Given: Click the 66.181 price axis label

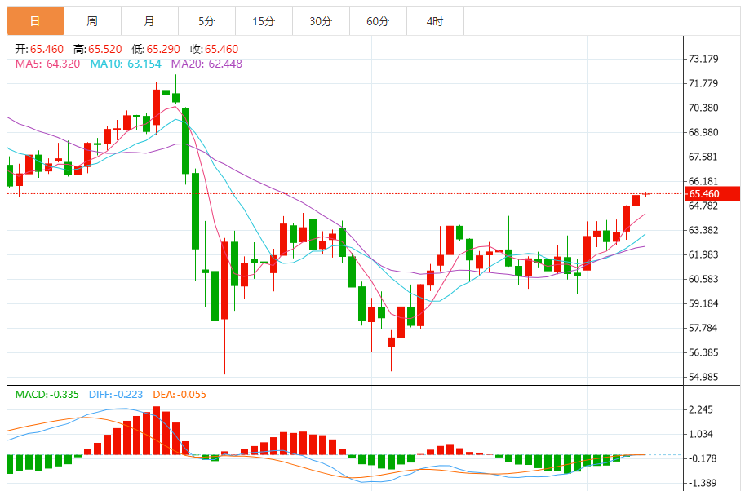Looking at the screenshot, I should click(x=703, y=181).
